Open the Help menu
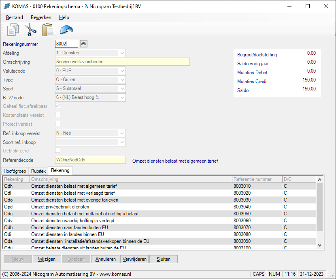Image resolution: width=336 pixels, height=279 pixels. click(64, 17)
